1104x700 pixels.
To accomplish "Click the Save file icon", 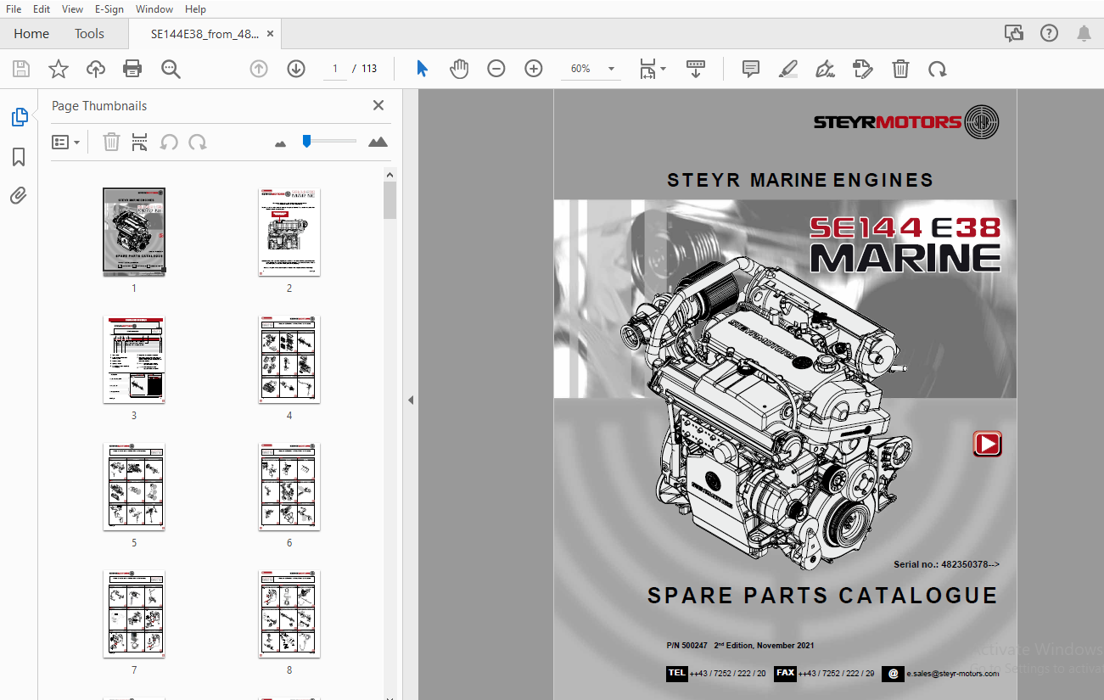I will pyautogui.click(x=20, y=69).
